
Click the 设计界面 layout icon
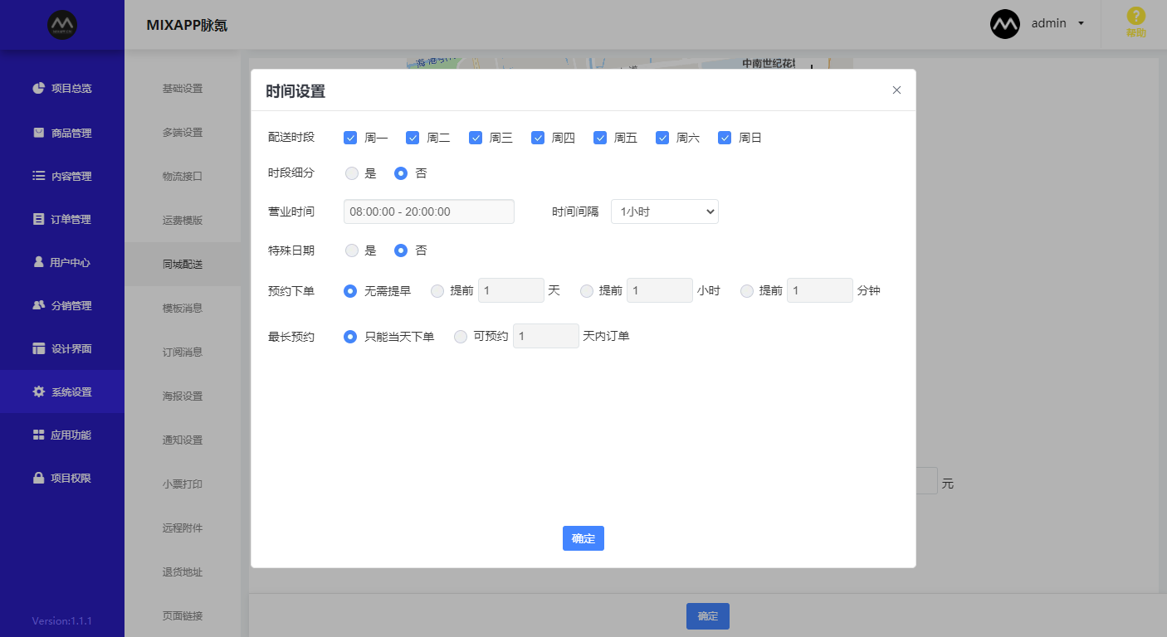38,348
